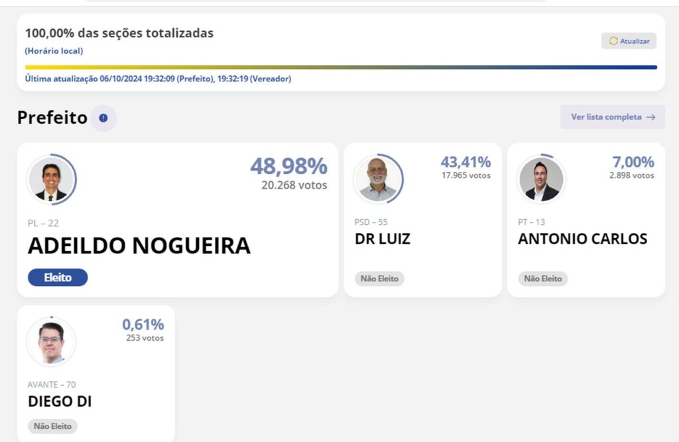Open the DR LUIZ candidate card name

[383, 239]
